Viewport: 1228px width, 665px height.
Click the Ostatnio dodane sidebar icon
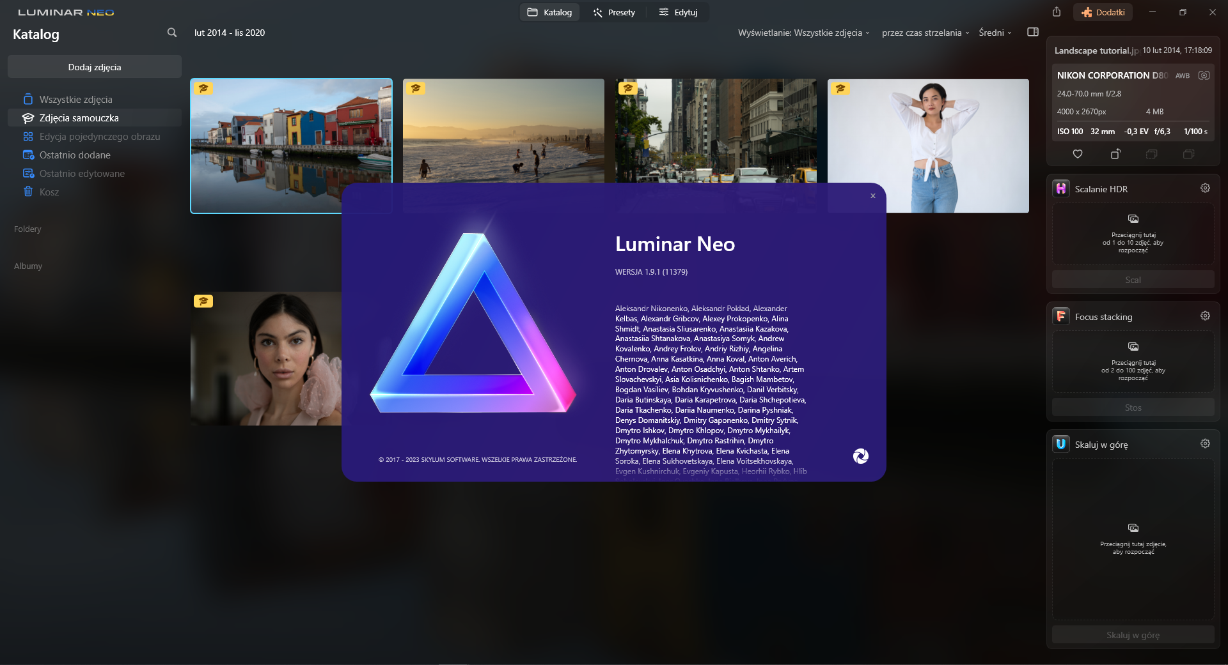coord(28,155)
